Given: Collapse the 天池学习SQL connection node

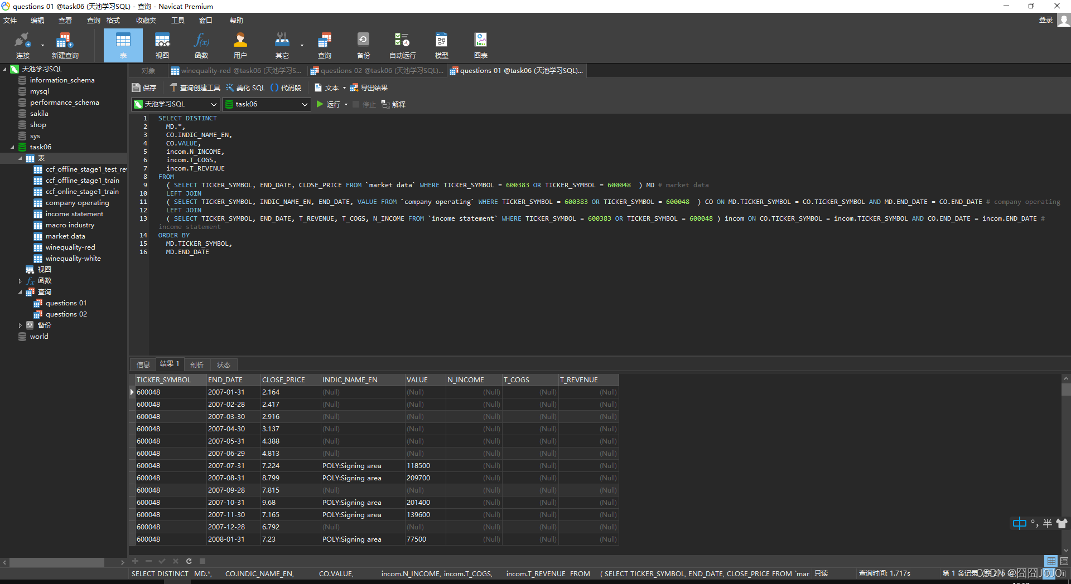Looking at the screenshot, I should 4,69.
